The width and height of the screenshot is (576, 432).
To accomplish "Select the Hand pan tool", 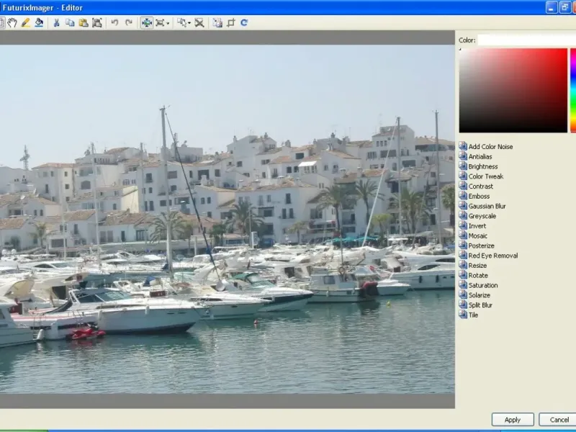I will click(x=12, y=23).
